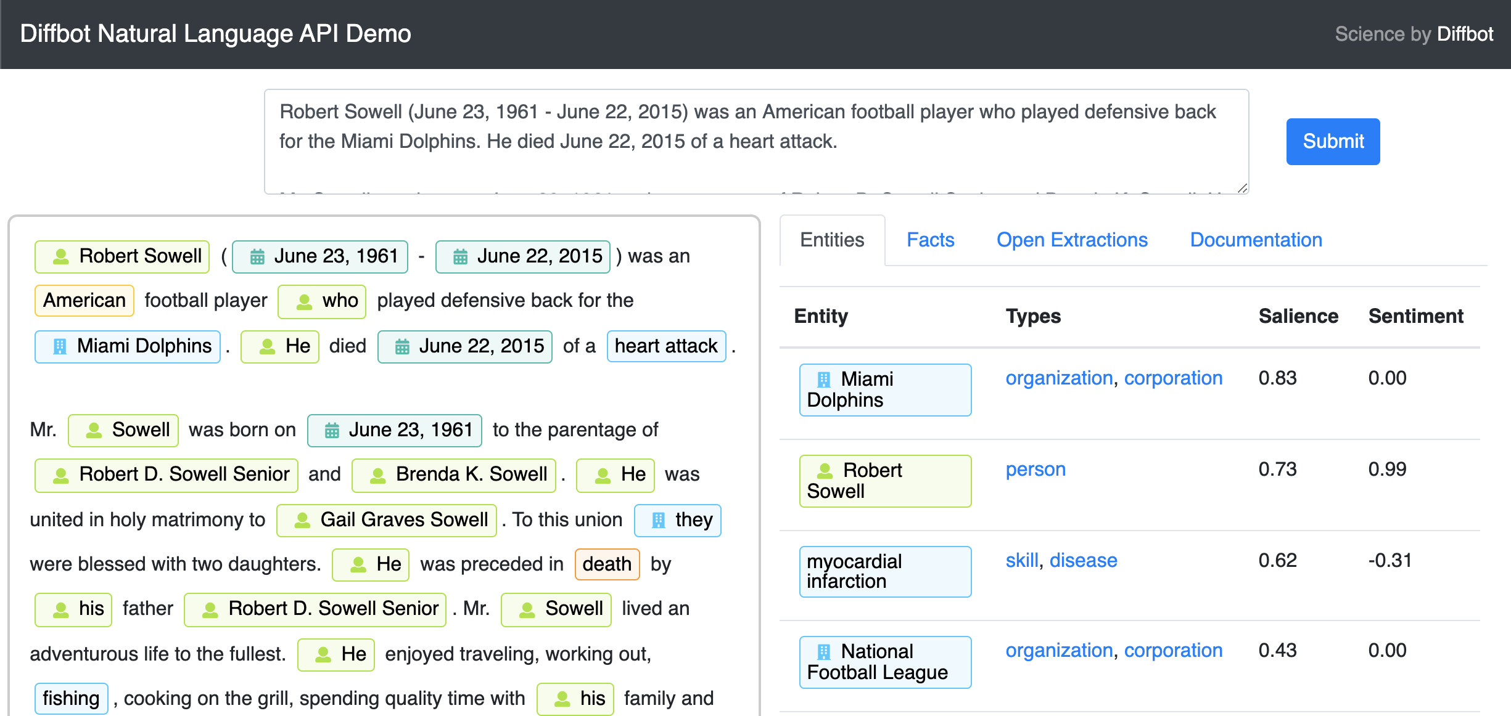
Task: Click person icon on the 'who' tag
Action: pos(304,301)
